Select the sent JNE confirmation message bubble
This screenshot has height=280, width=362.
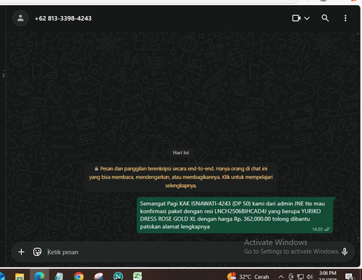235,215
